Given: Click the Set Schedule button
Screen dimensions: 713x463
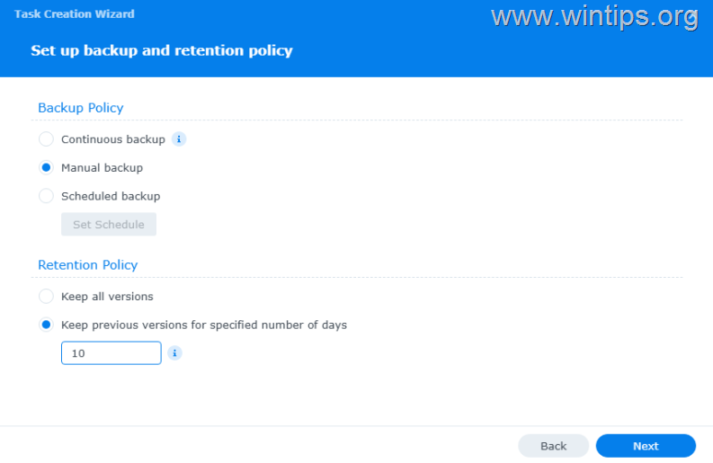Looking at the screenshot, I should coord(109,225).
